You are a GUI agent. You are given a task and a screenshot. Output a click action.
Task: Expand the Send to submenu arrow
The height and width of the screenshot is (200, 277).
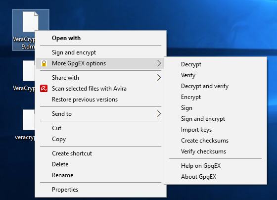coord(159,114)
